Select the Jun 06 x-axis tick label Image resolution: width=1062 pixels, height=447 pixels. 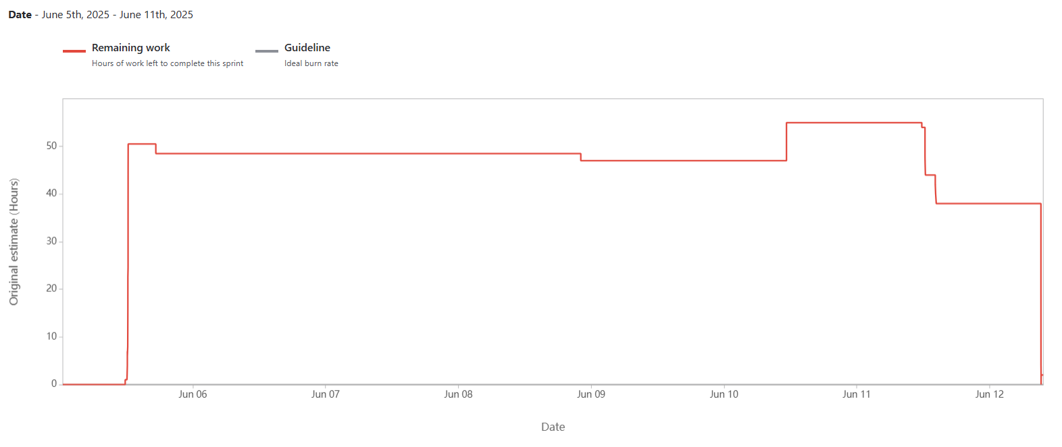coord(193,394)
